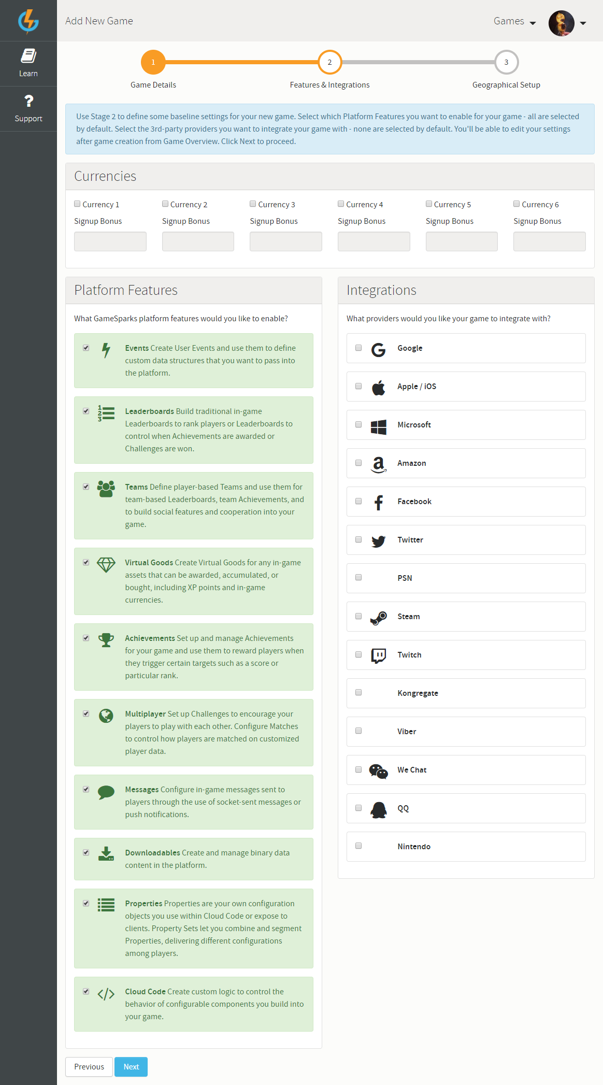
Task: Click the Cloud Code brackets icon
Action: [x=106, y=994]
